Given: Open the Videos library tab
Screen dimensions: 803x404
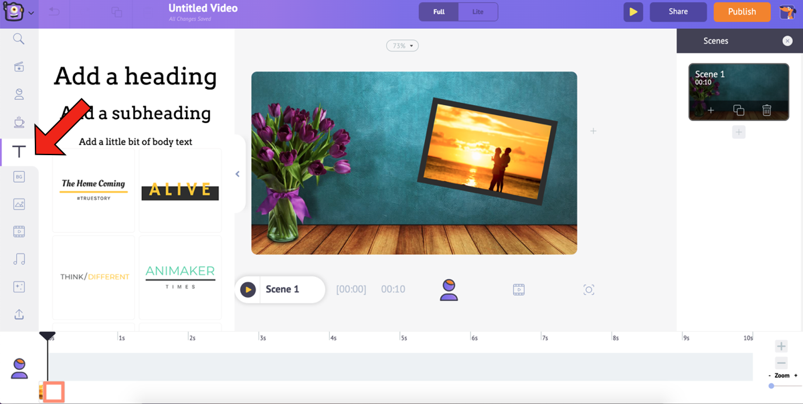Looking at the screenshot, I should [19, 232].
